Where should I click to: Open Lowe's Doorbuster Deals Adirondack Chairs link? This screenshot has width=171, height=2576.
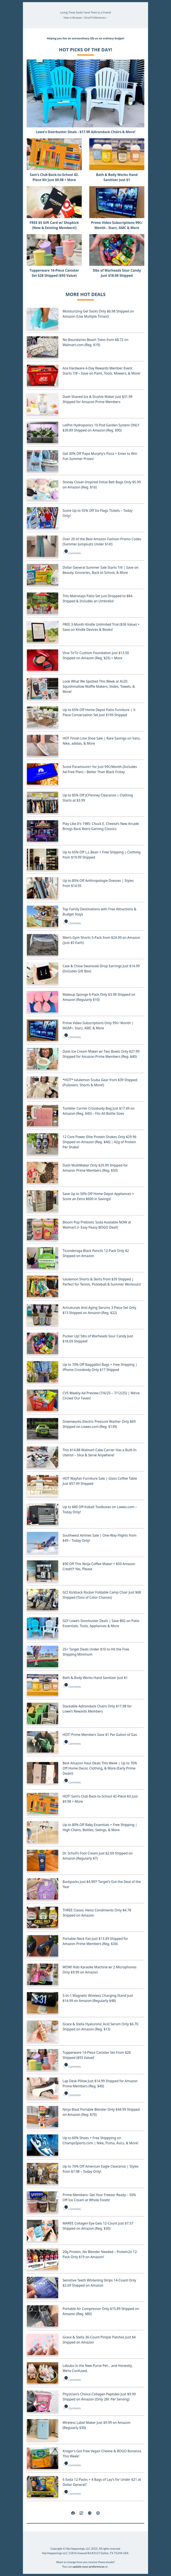click(x=85, y=132)
